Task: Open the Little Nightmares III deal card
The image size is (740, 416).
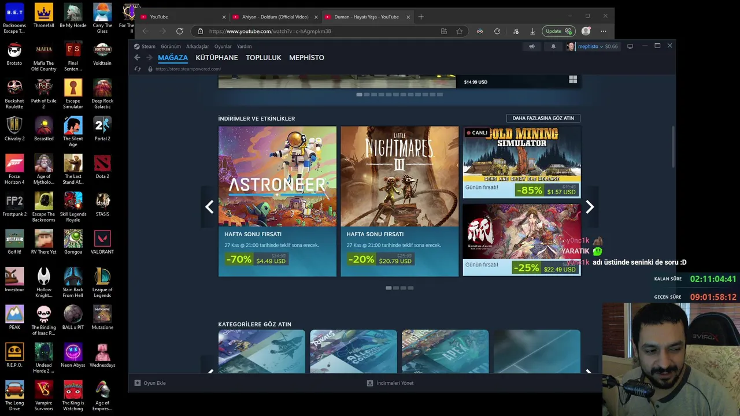Action: tap(399, 201)
